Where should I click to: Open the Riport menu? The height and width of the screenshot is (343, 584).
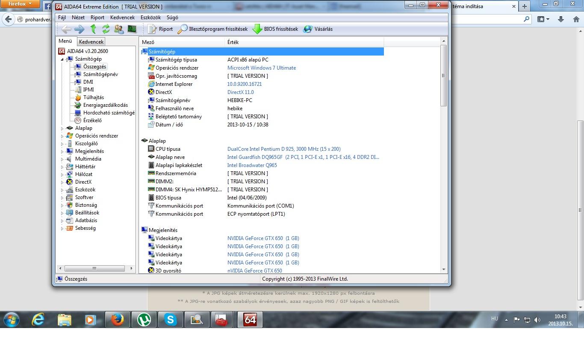coord(97,18)
